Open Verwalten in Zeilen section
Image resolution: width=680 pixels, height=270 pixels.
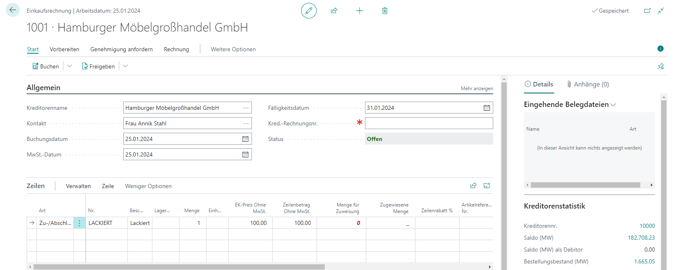78,186
